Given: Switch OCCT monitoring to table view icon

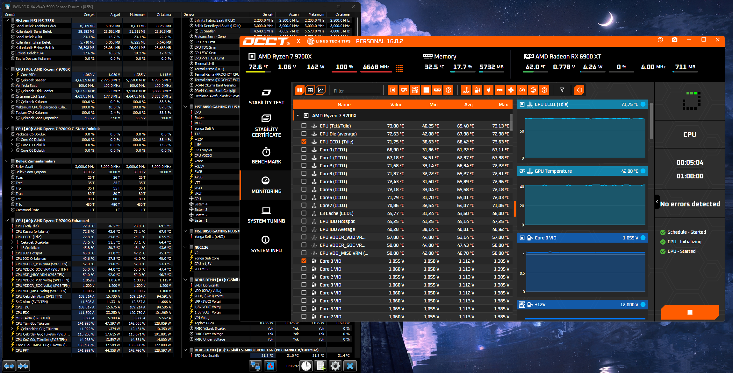Looking at the screenshot, I should 310,90.
